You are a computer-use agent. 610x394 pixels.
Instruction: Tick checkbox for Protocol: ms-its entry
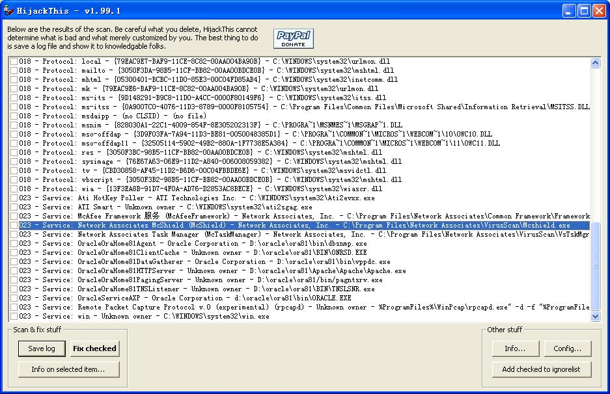coord(14,98)
